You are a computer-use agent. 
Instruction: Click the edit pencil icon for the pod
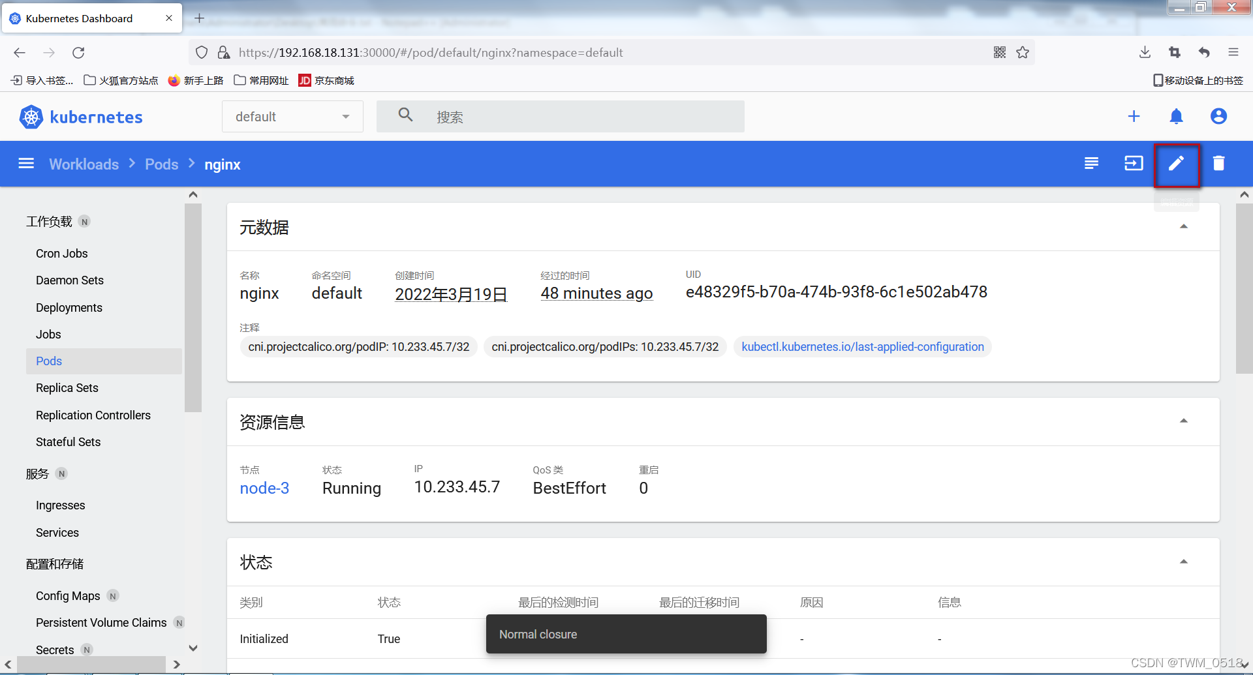[x=1176, y=164]
